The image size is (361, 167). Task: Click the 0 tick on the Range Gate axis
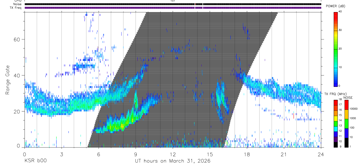(19, 146)
